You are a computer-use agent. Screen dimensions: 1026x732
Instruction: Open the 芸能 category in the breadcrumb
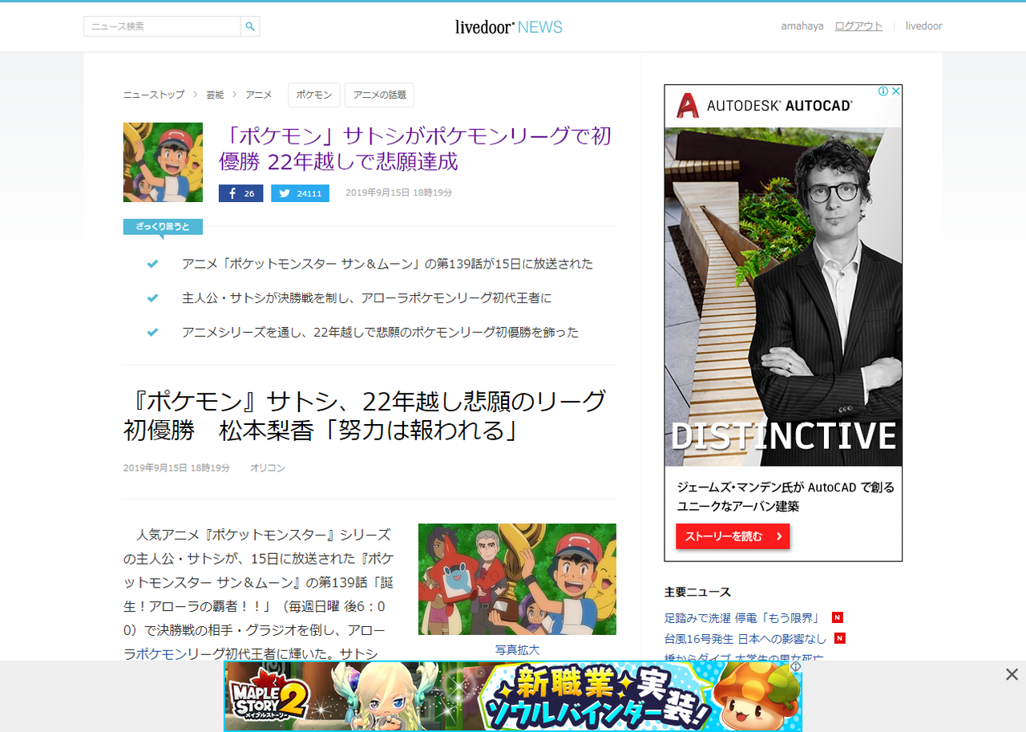click(214, 94)
